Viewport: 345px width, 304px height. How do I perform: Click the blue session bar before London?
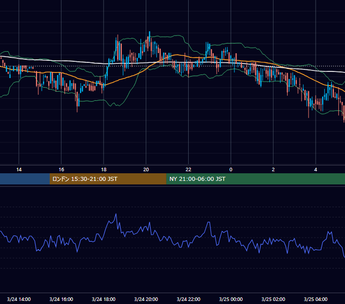[25, 179]
